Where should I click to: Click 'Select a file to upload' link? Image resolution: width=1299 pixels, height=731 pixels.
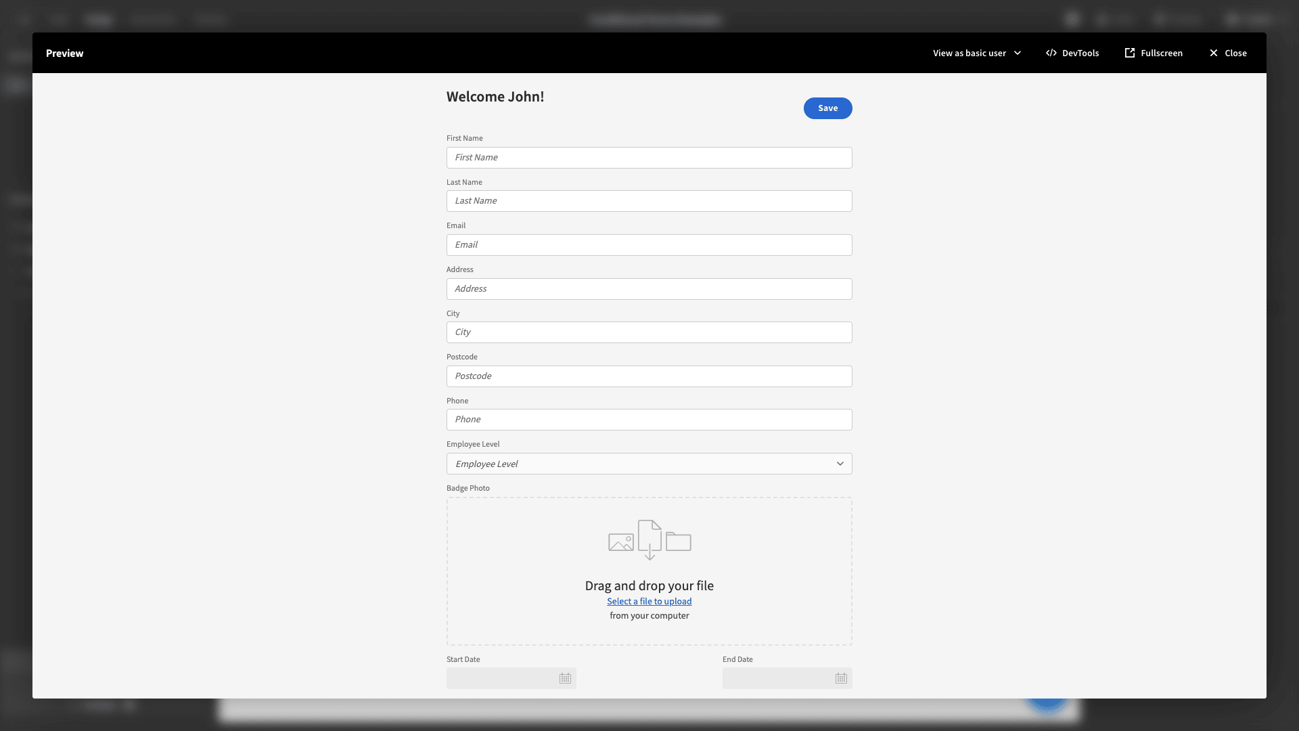pyautogui.click(x=649, y=601)
